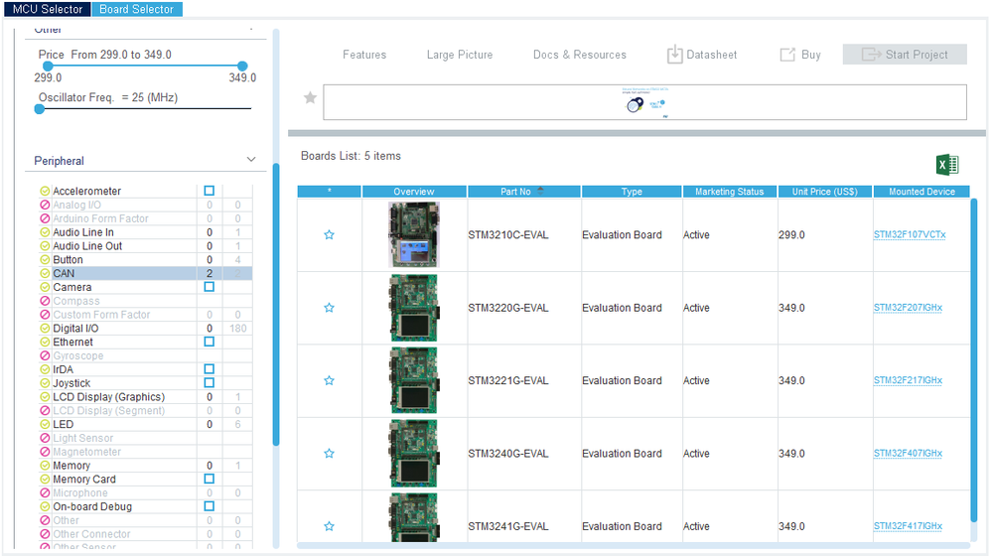Star the STM3220G-EVAL board row
The image size is (992, 556).
[x=329, y=308]
